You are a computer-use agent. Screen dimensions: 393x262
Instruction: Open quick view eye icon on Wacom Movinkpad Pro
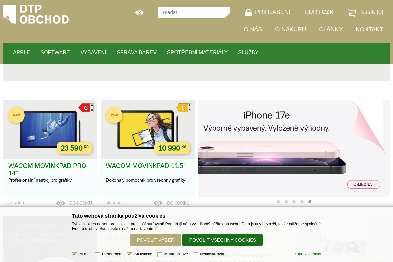coord(60,203)
